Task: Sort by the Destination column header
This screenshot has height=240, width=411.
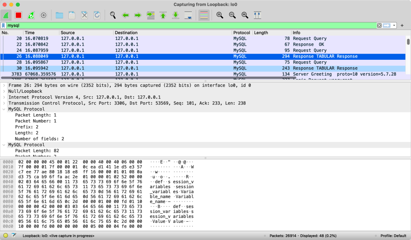Action: (173, 33)
